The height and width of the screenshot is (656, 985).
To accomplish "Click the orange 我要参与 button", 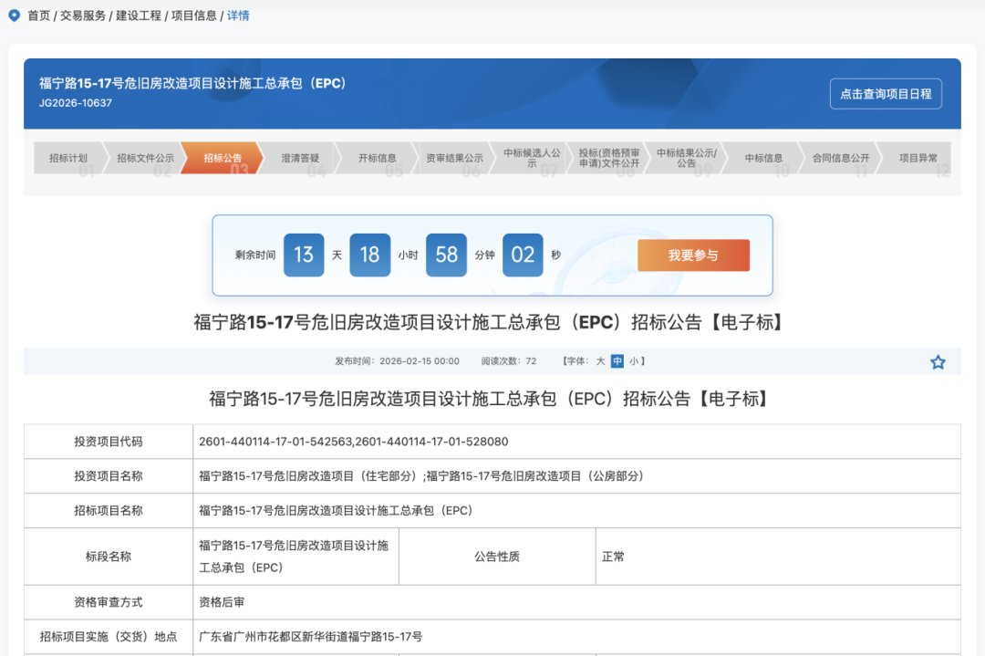I will coord(693,255).
